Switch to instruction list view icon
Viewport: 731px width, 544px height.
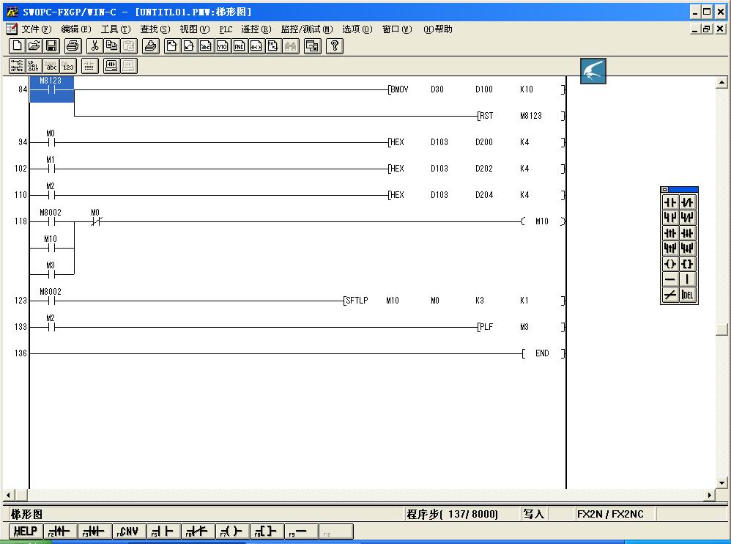(x=34, y=66)
